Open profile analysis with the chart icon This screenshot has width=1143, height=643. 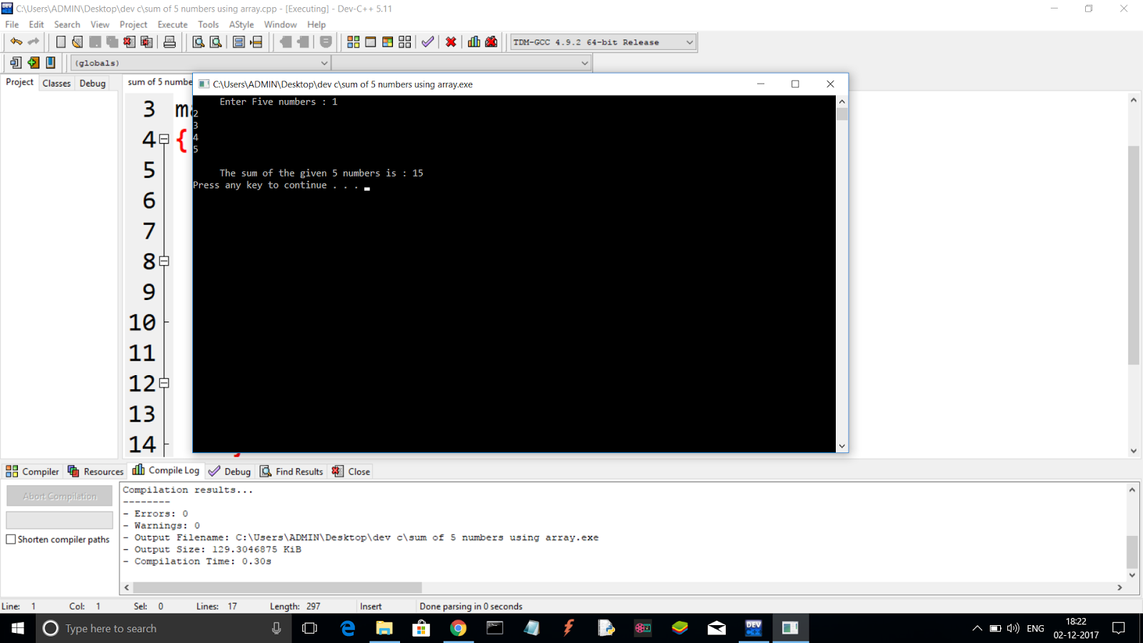click(474, 41)
